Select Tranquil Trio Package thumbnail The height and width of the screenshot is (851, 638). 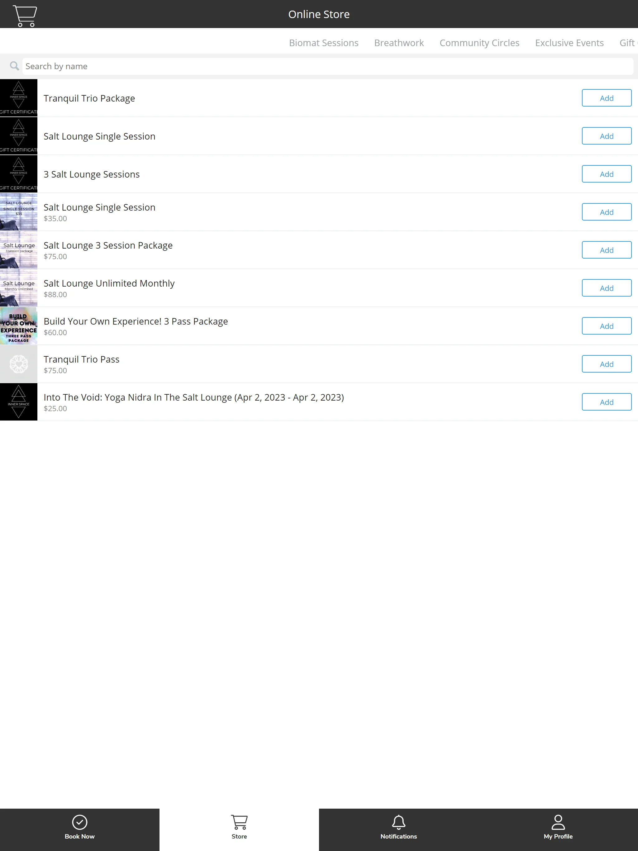(x=19, y=98)
